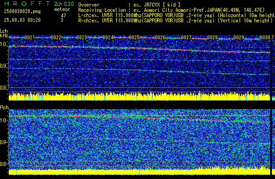Click the Rch 0.8 frequency tick label
Screen dimensions: 275x179
(3, 164)
